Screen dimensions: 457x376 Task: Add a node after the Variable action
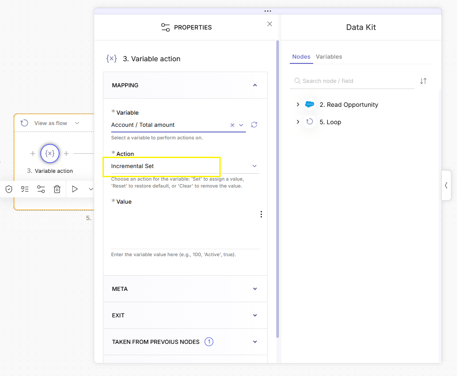pyautogui.click(x=66, y=154)
